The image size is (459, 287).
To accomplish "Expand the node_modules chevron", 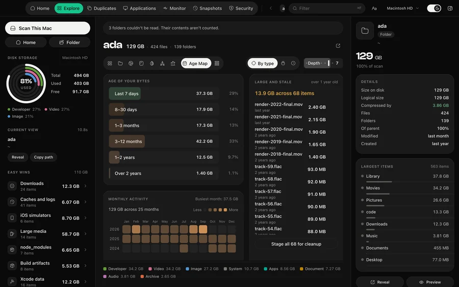I will (x=86, y=250).
